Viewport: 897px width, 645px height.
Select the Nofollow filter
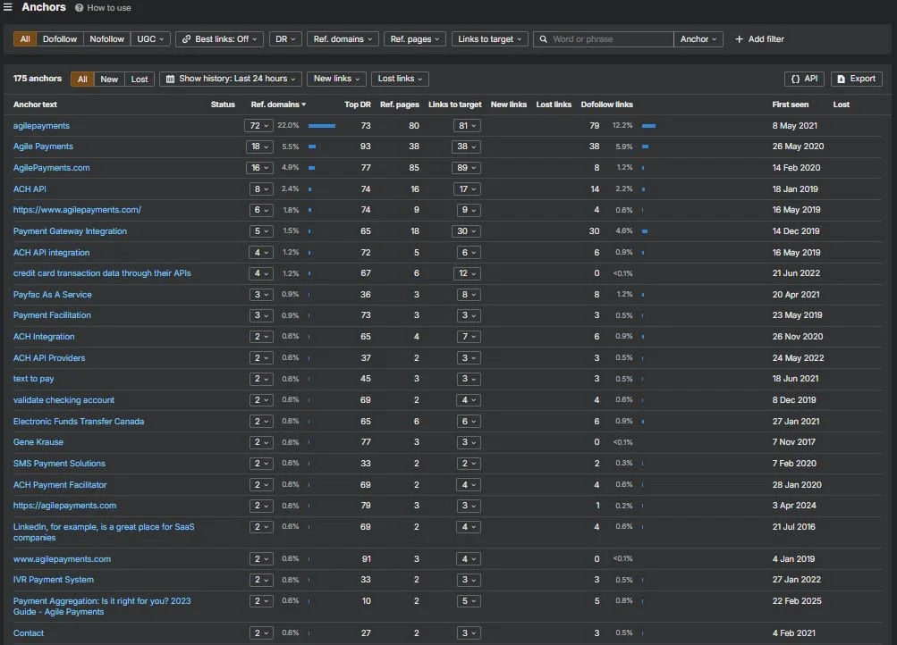click(107, 38)
